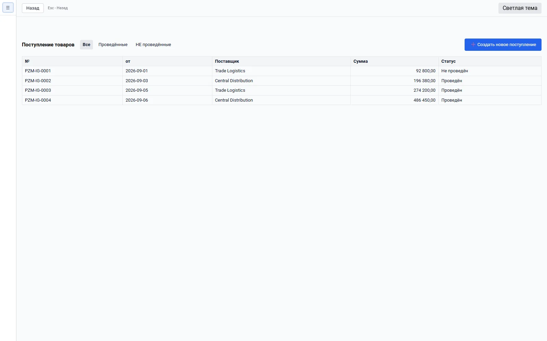Switch to Светлая тема theme
This screenshot has height=341, width=547.
pyautogui.click(x=520, y=8)
